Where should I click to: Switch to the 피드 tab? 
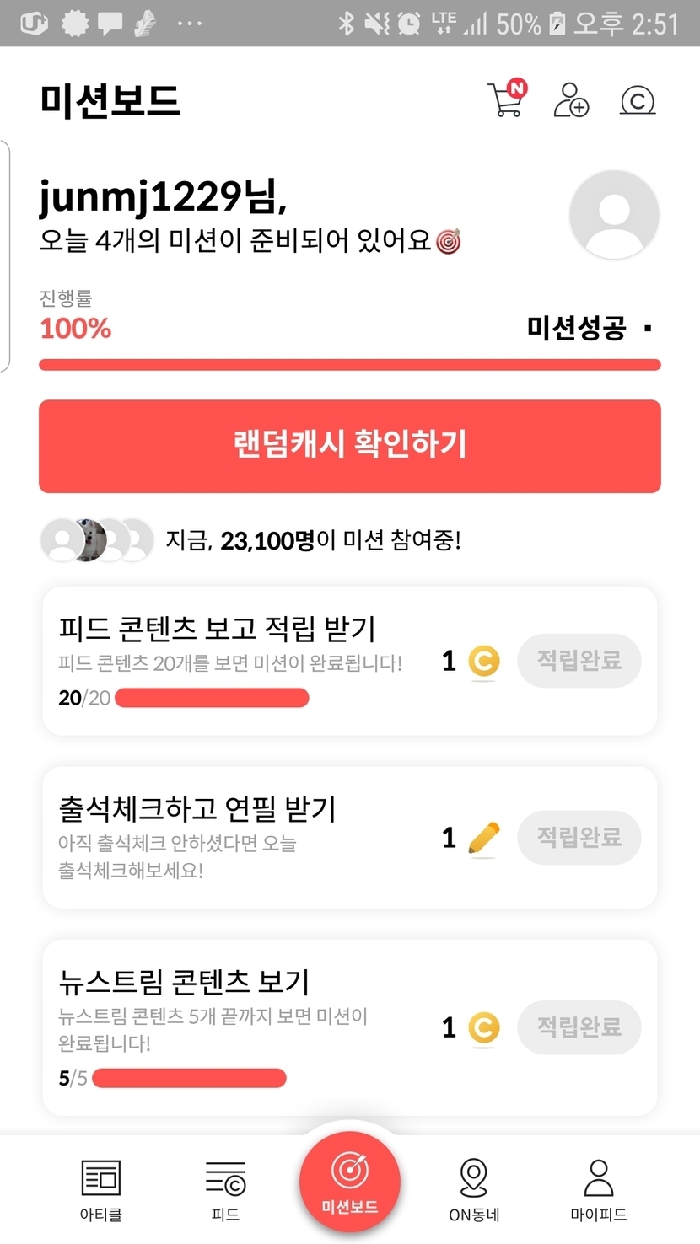click(x=225, y=1188)
